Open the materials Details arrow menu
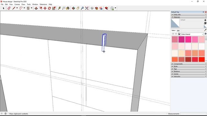Screen dimensions: 207x116 click(205, 34)
